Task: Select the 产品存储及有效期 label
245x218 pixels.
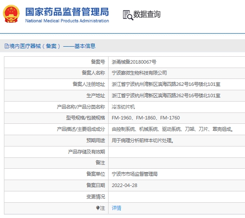Action: [x=86, y=152]
